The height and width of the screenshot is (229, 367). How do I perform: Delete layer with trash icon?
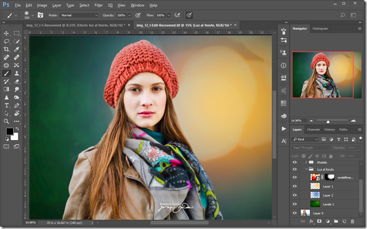352,221
